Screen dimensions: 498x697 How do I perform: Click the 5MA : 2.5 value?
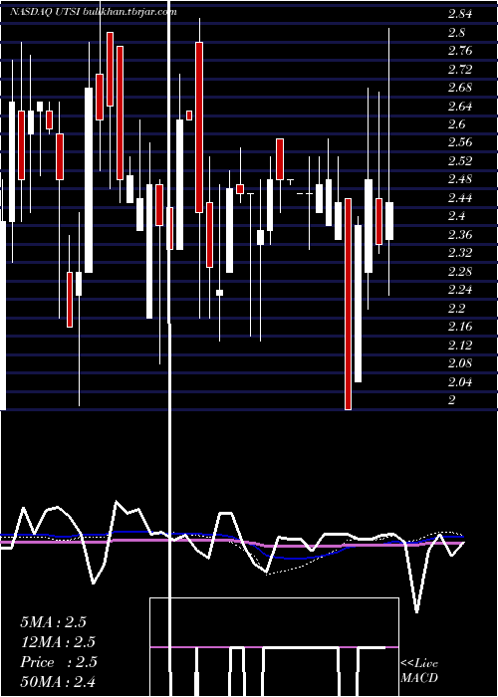[54, 622]
